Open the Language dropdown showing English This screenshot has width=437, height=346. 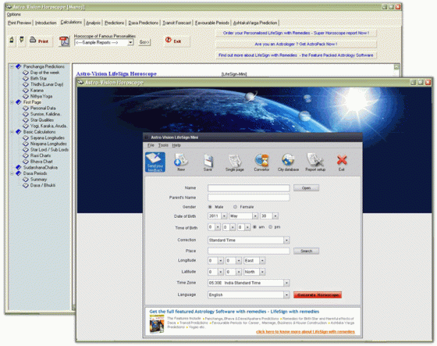286,295
